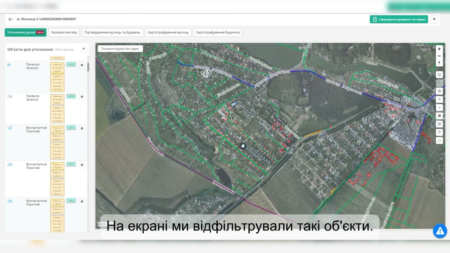Click 'Подільська' street label on map
This screenshot has width=450, height=253.
pos(261,63)
